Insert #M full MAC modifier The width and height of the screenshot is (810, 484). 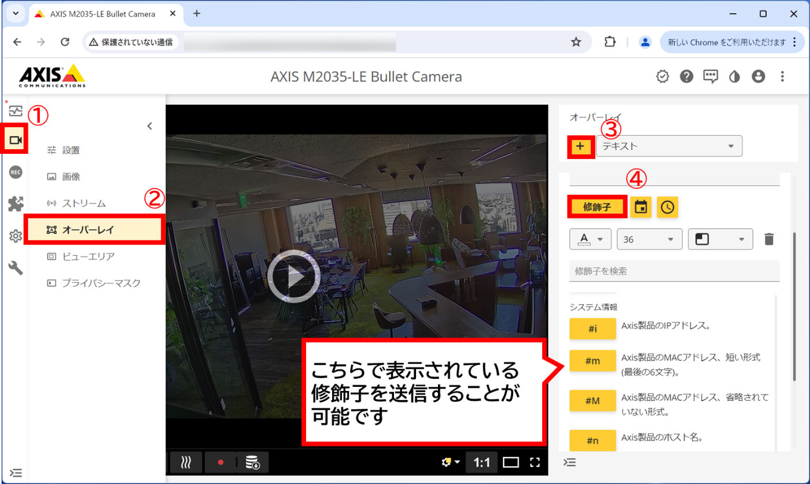point(592,401)
